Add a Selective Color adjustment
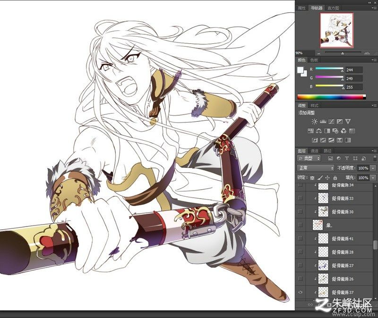 [339, 140]
